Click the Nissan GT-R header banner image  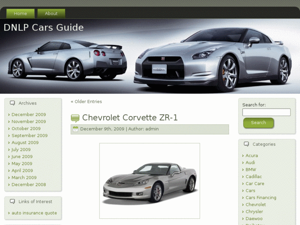point(150,56)
